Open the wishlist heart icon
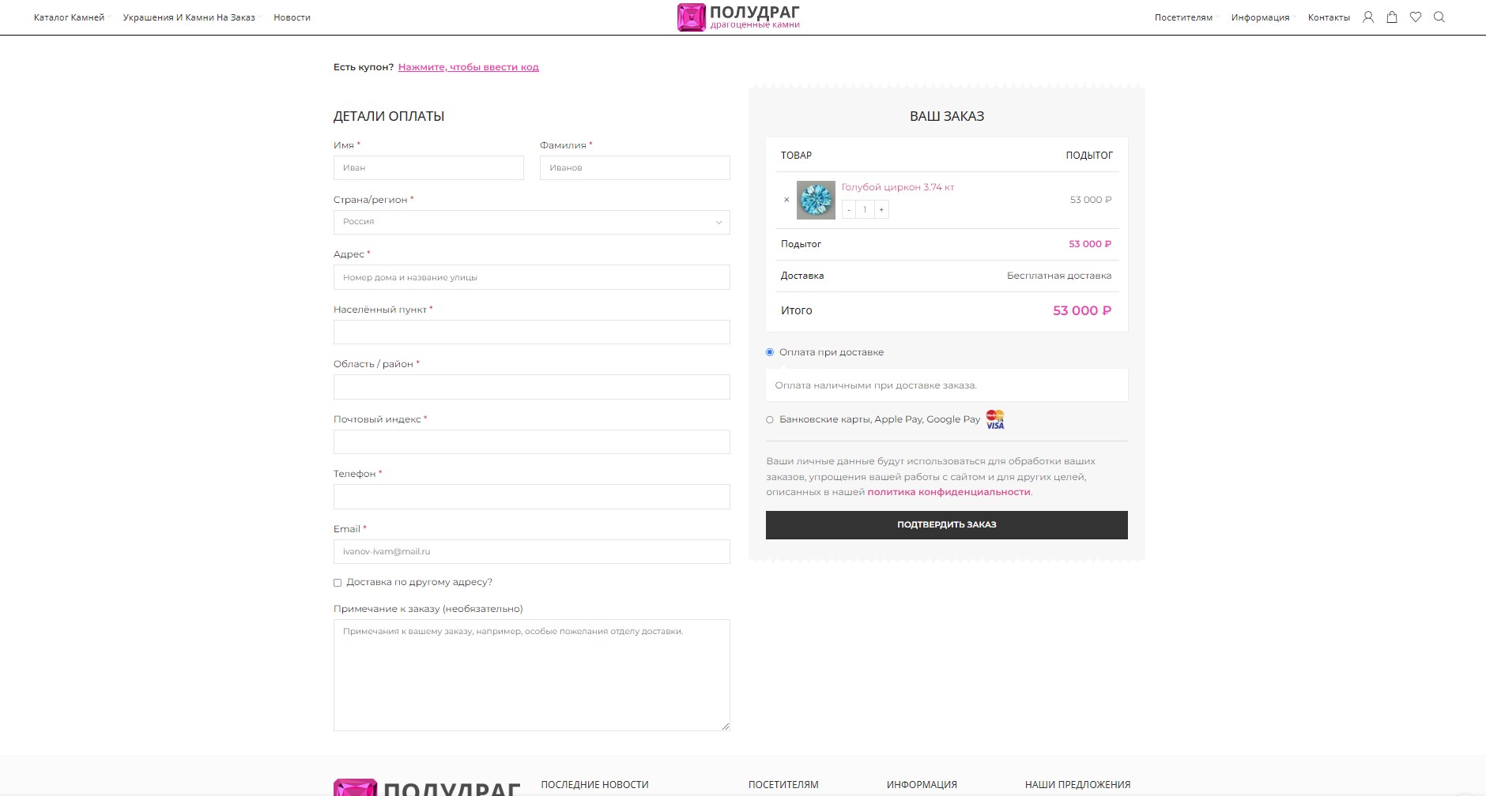Viewport: 1486px width, 796px height. click(x=1416, y=17)
